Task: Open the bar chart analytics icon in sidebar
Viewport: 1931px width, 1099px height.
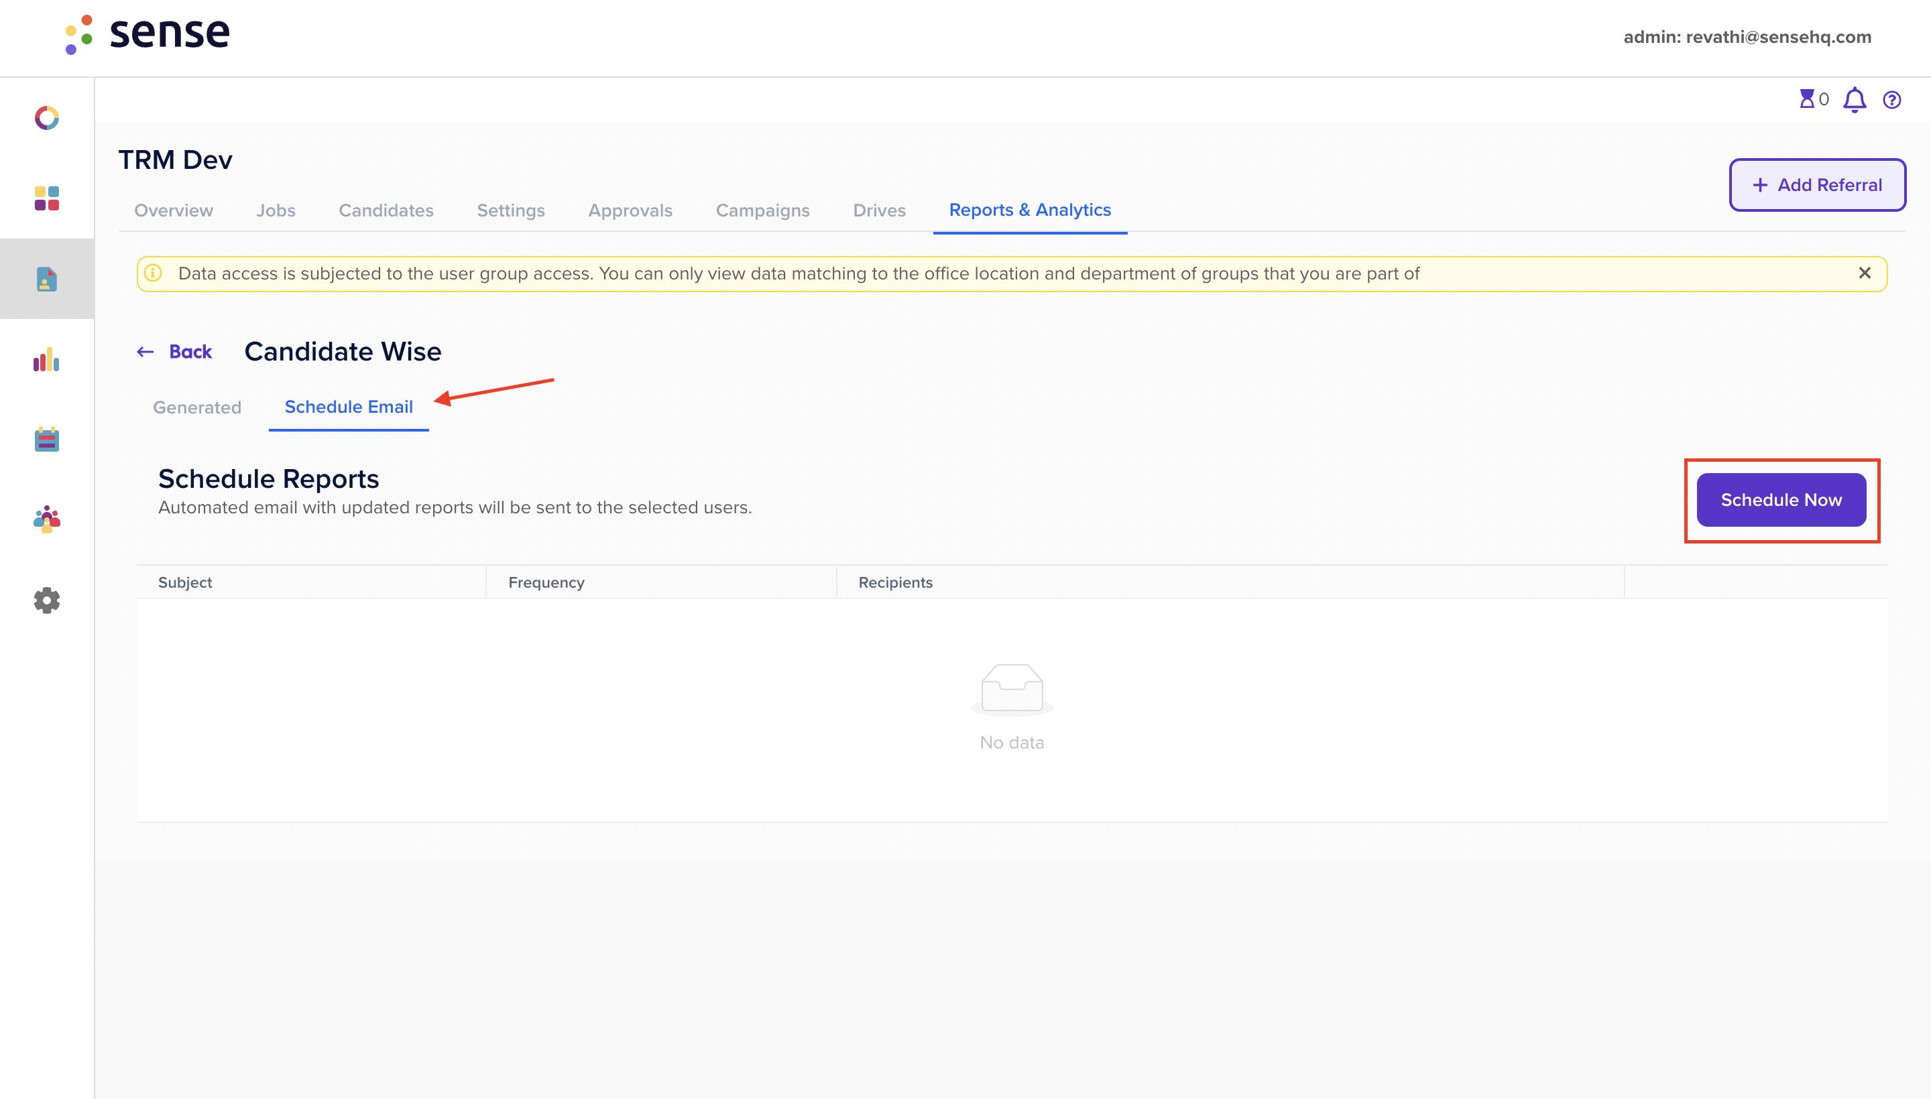Action: (47, 360)
